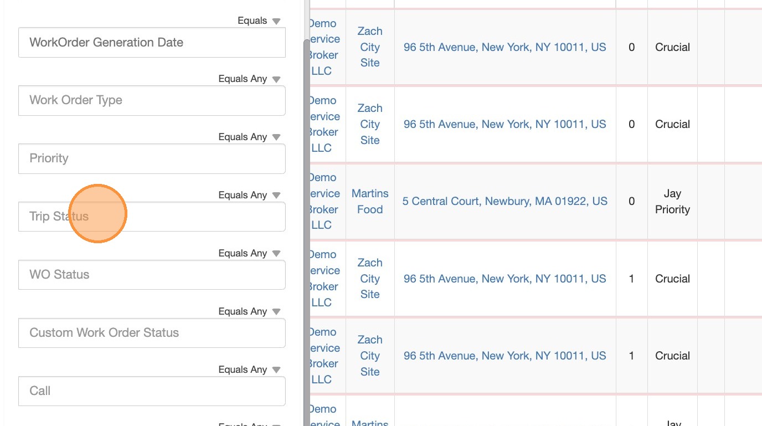Open Equals Any dropdown above WO Status

pyautogui.click(x=250, y=253)
